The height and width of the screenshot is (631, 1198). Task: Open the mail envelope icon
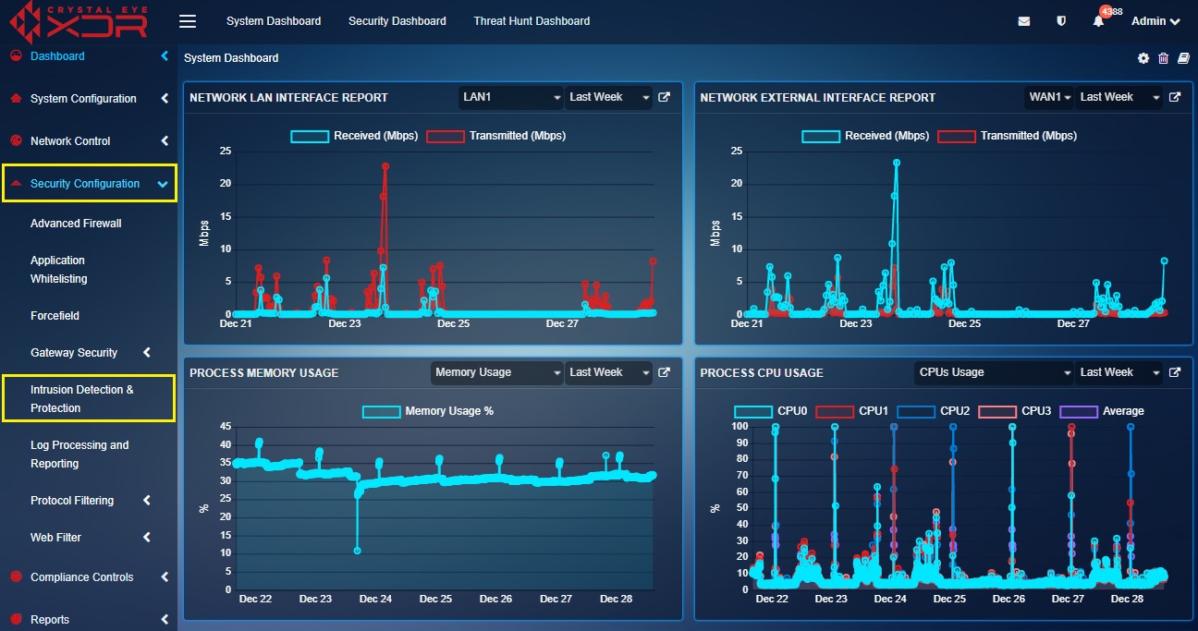tap(1024, 21)
